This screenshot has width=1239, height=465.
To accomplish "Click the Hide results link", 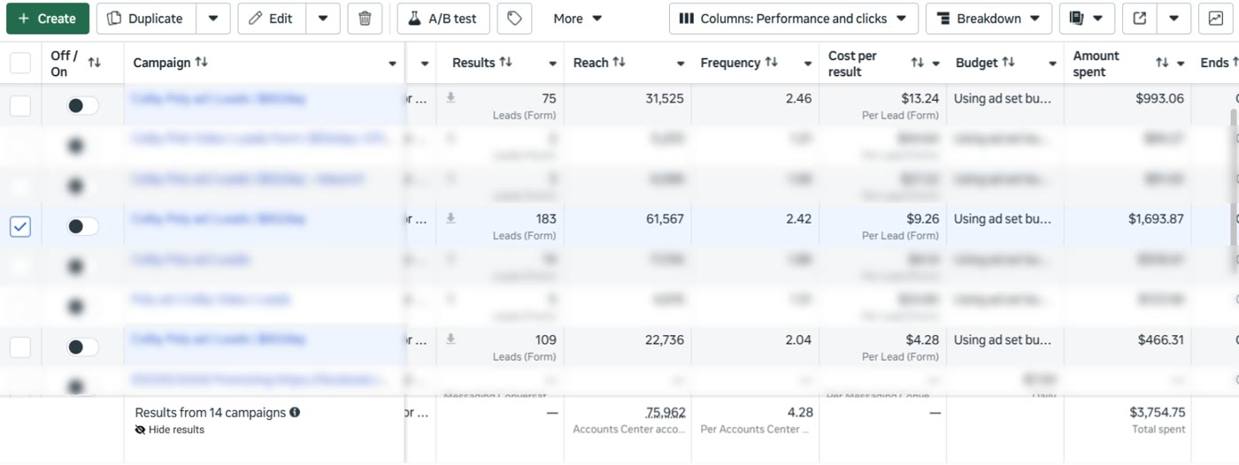I will tap(170, 430).
